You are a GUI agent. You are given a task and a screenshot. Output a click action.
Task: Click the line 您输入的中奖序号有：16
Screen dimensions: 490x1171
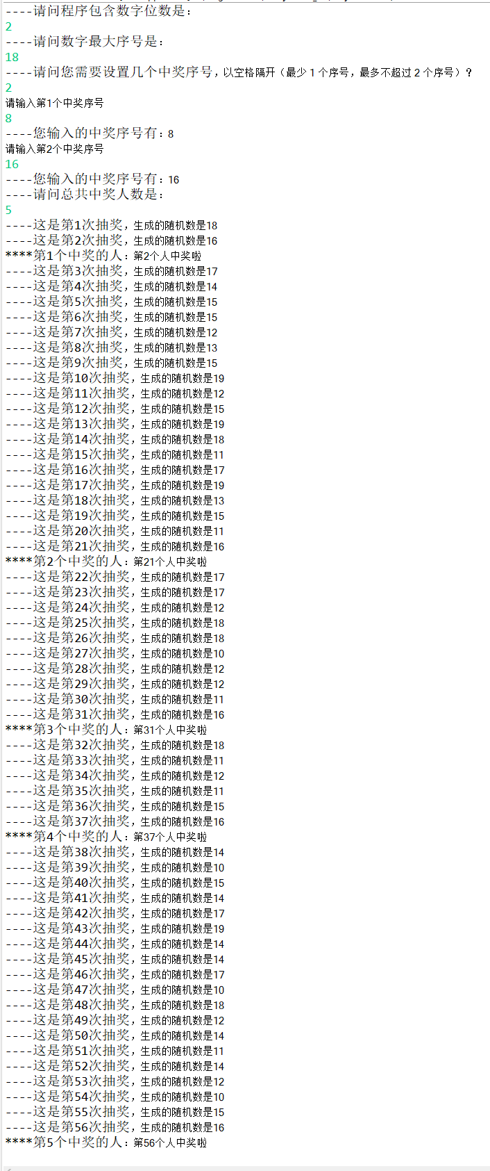click(x=92, y=179)
